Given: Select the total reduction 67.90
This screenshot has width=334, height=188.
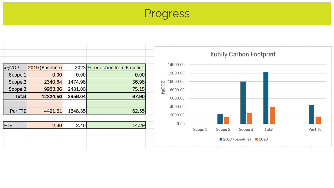Looking at the screenshot, I should [116, 96].
